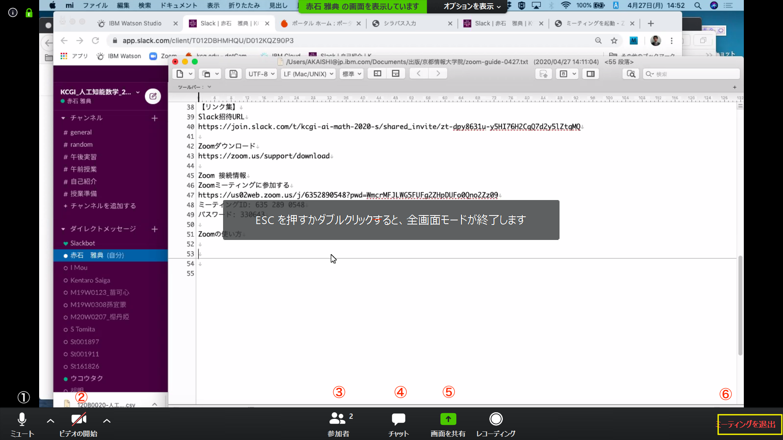Reload the page in Chrome
783x440 pixels.
[x=95, y=41]
